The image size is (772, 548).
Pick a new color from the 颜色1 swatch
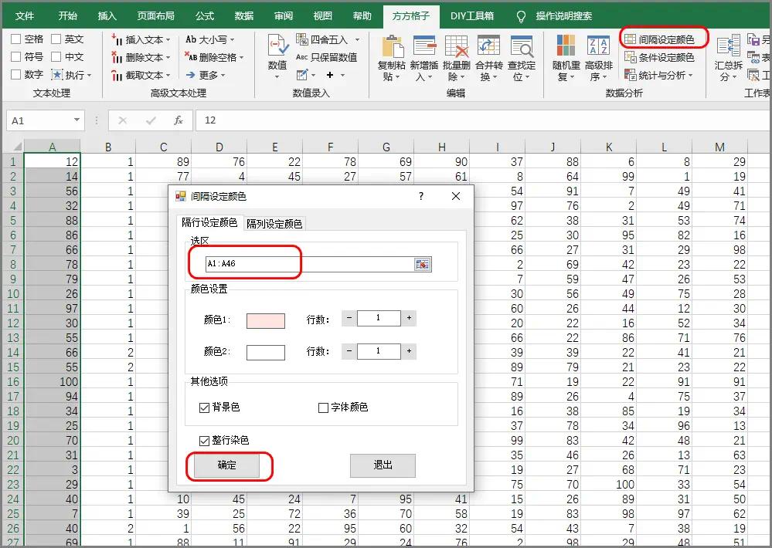click(x=266, y=322)
